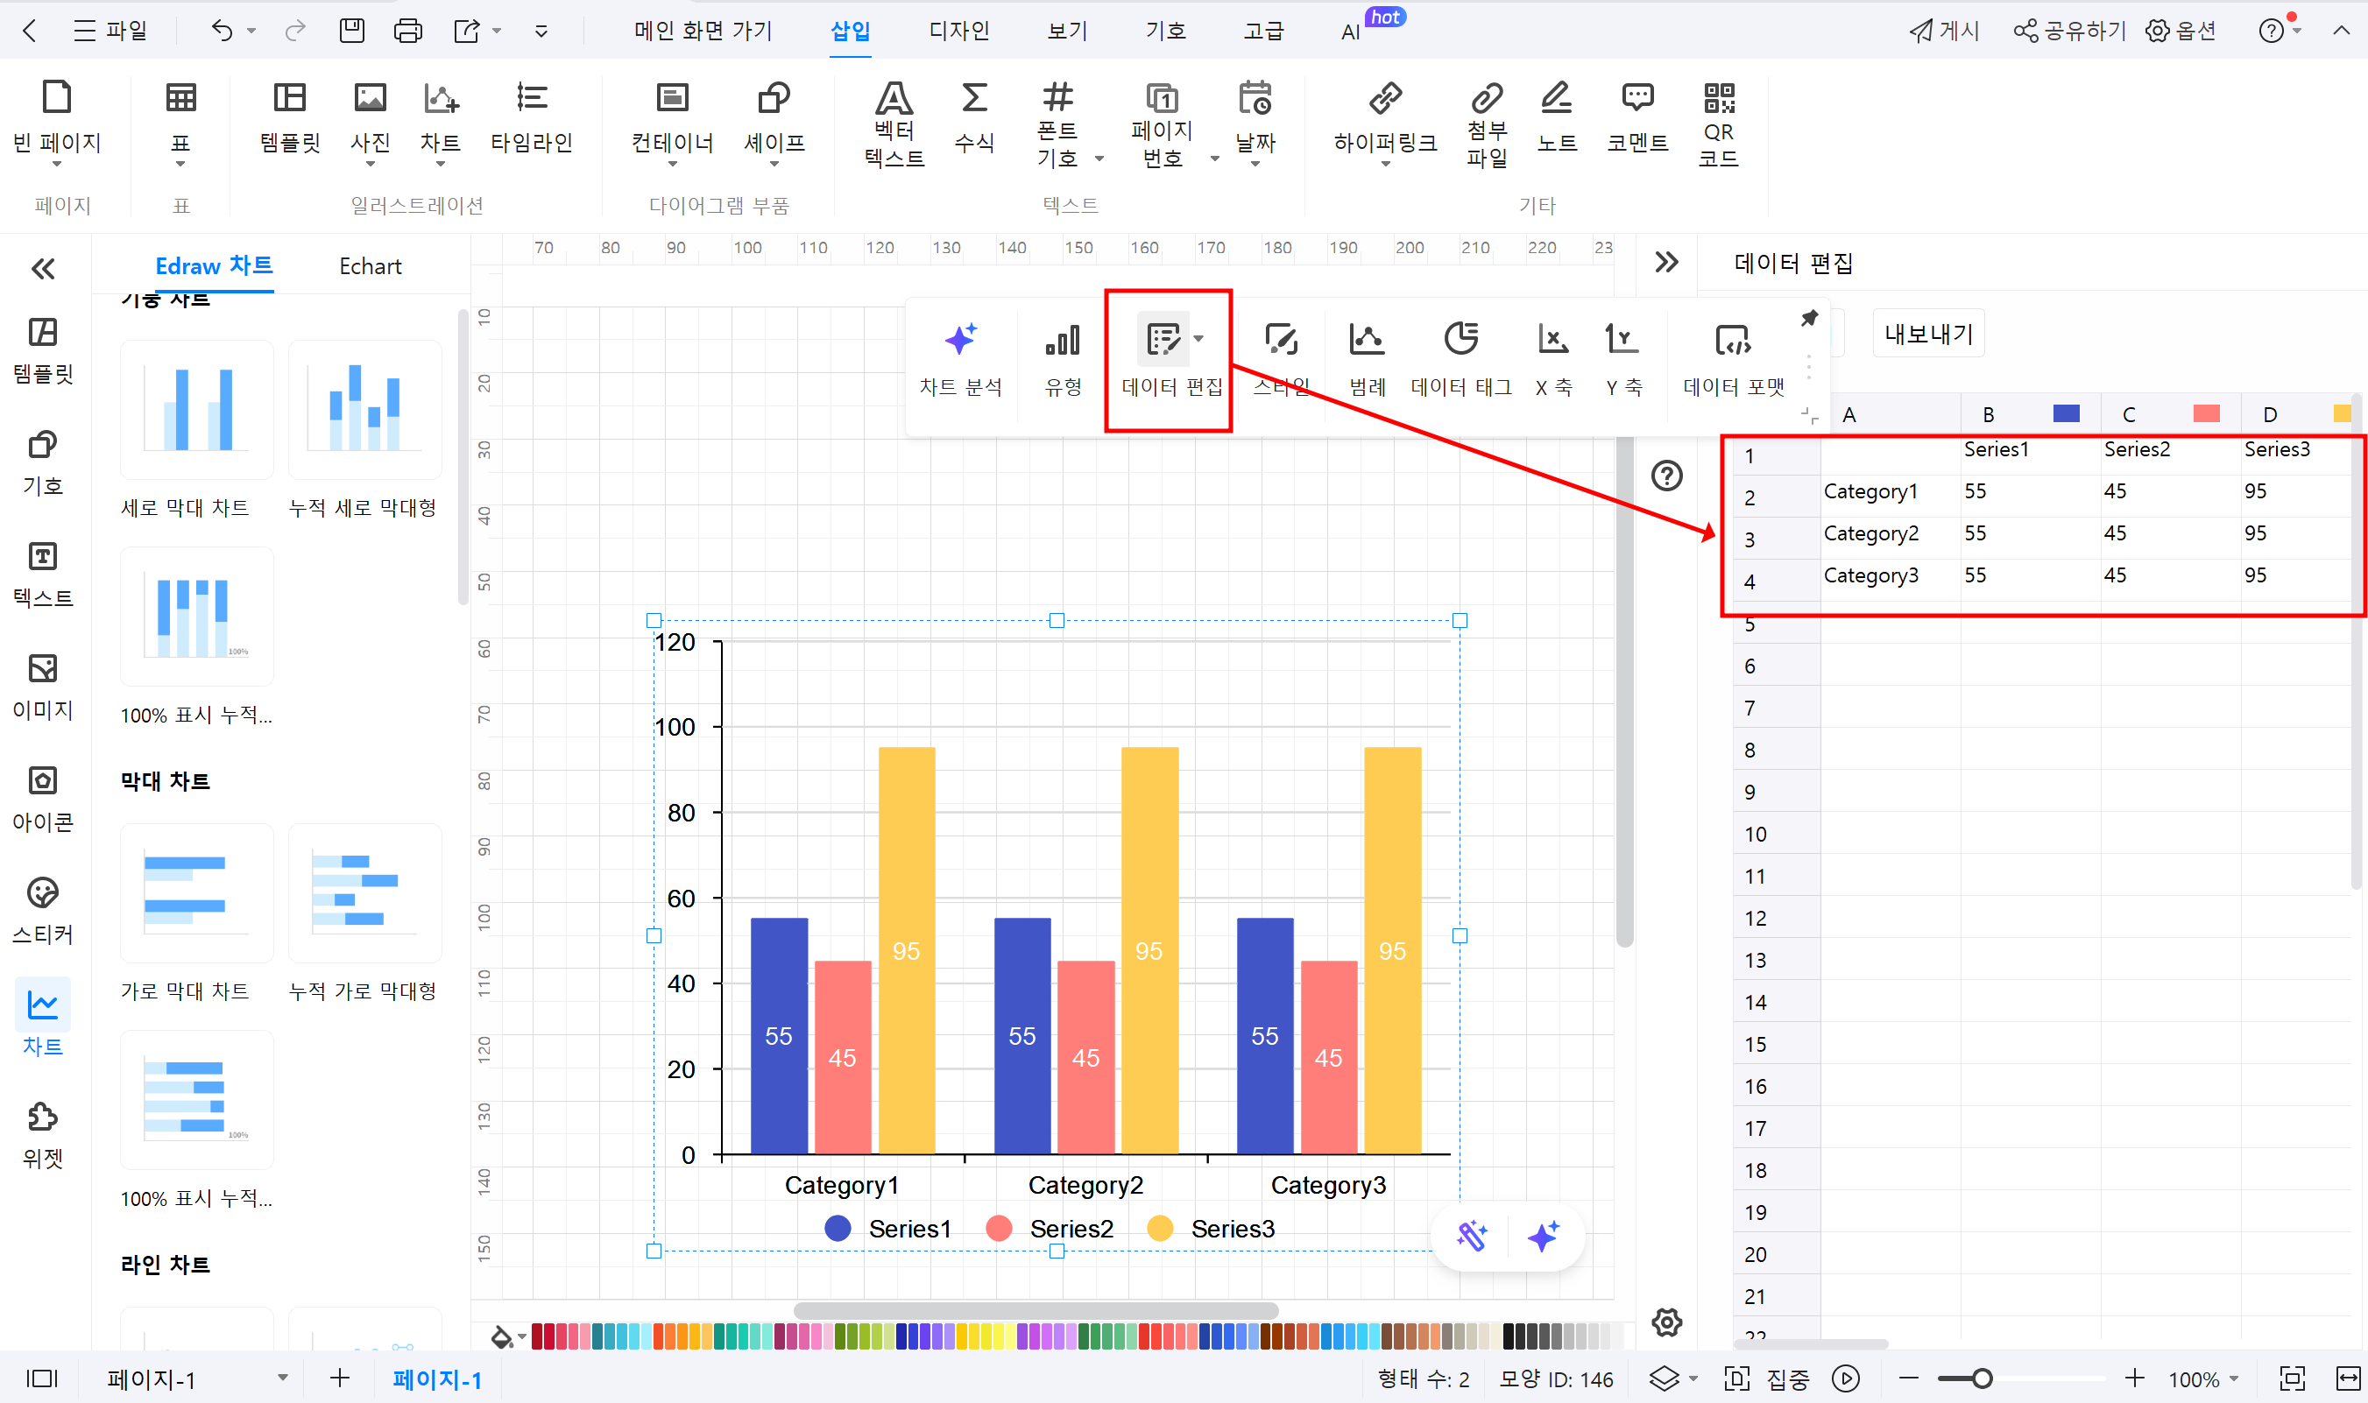Image resolution: width=2368 pixels, height=1403 pixels.
Task: Open the 셰이프 shape tool
Action: coord(774,123)
